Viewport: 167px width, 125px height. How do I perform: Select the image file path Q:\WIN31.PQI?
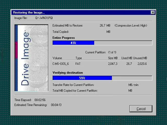point(44,18)
